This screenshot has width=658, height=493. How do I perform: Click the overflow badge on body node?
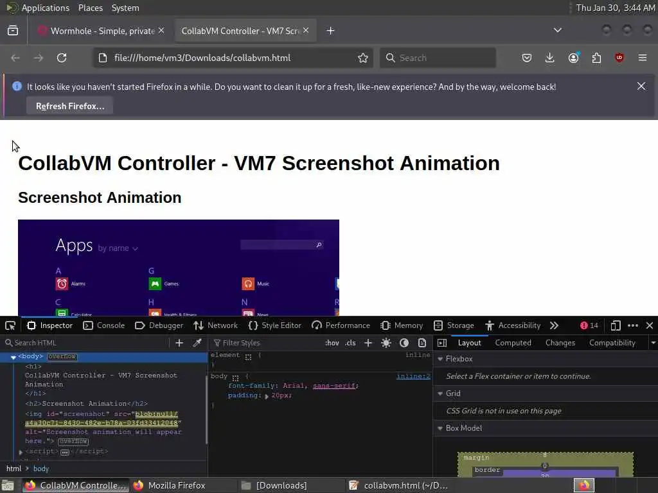click(62, 357)
